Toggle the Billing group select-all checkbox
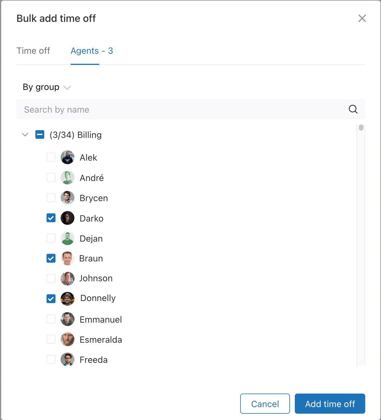 coord(40,134)
